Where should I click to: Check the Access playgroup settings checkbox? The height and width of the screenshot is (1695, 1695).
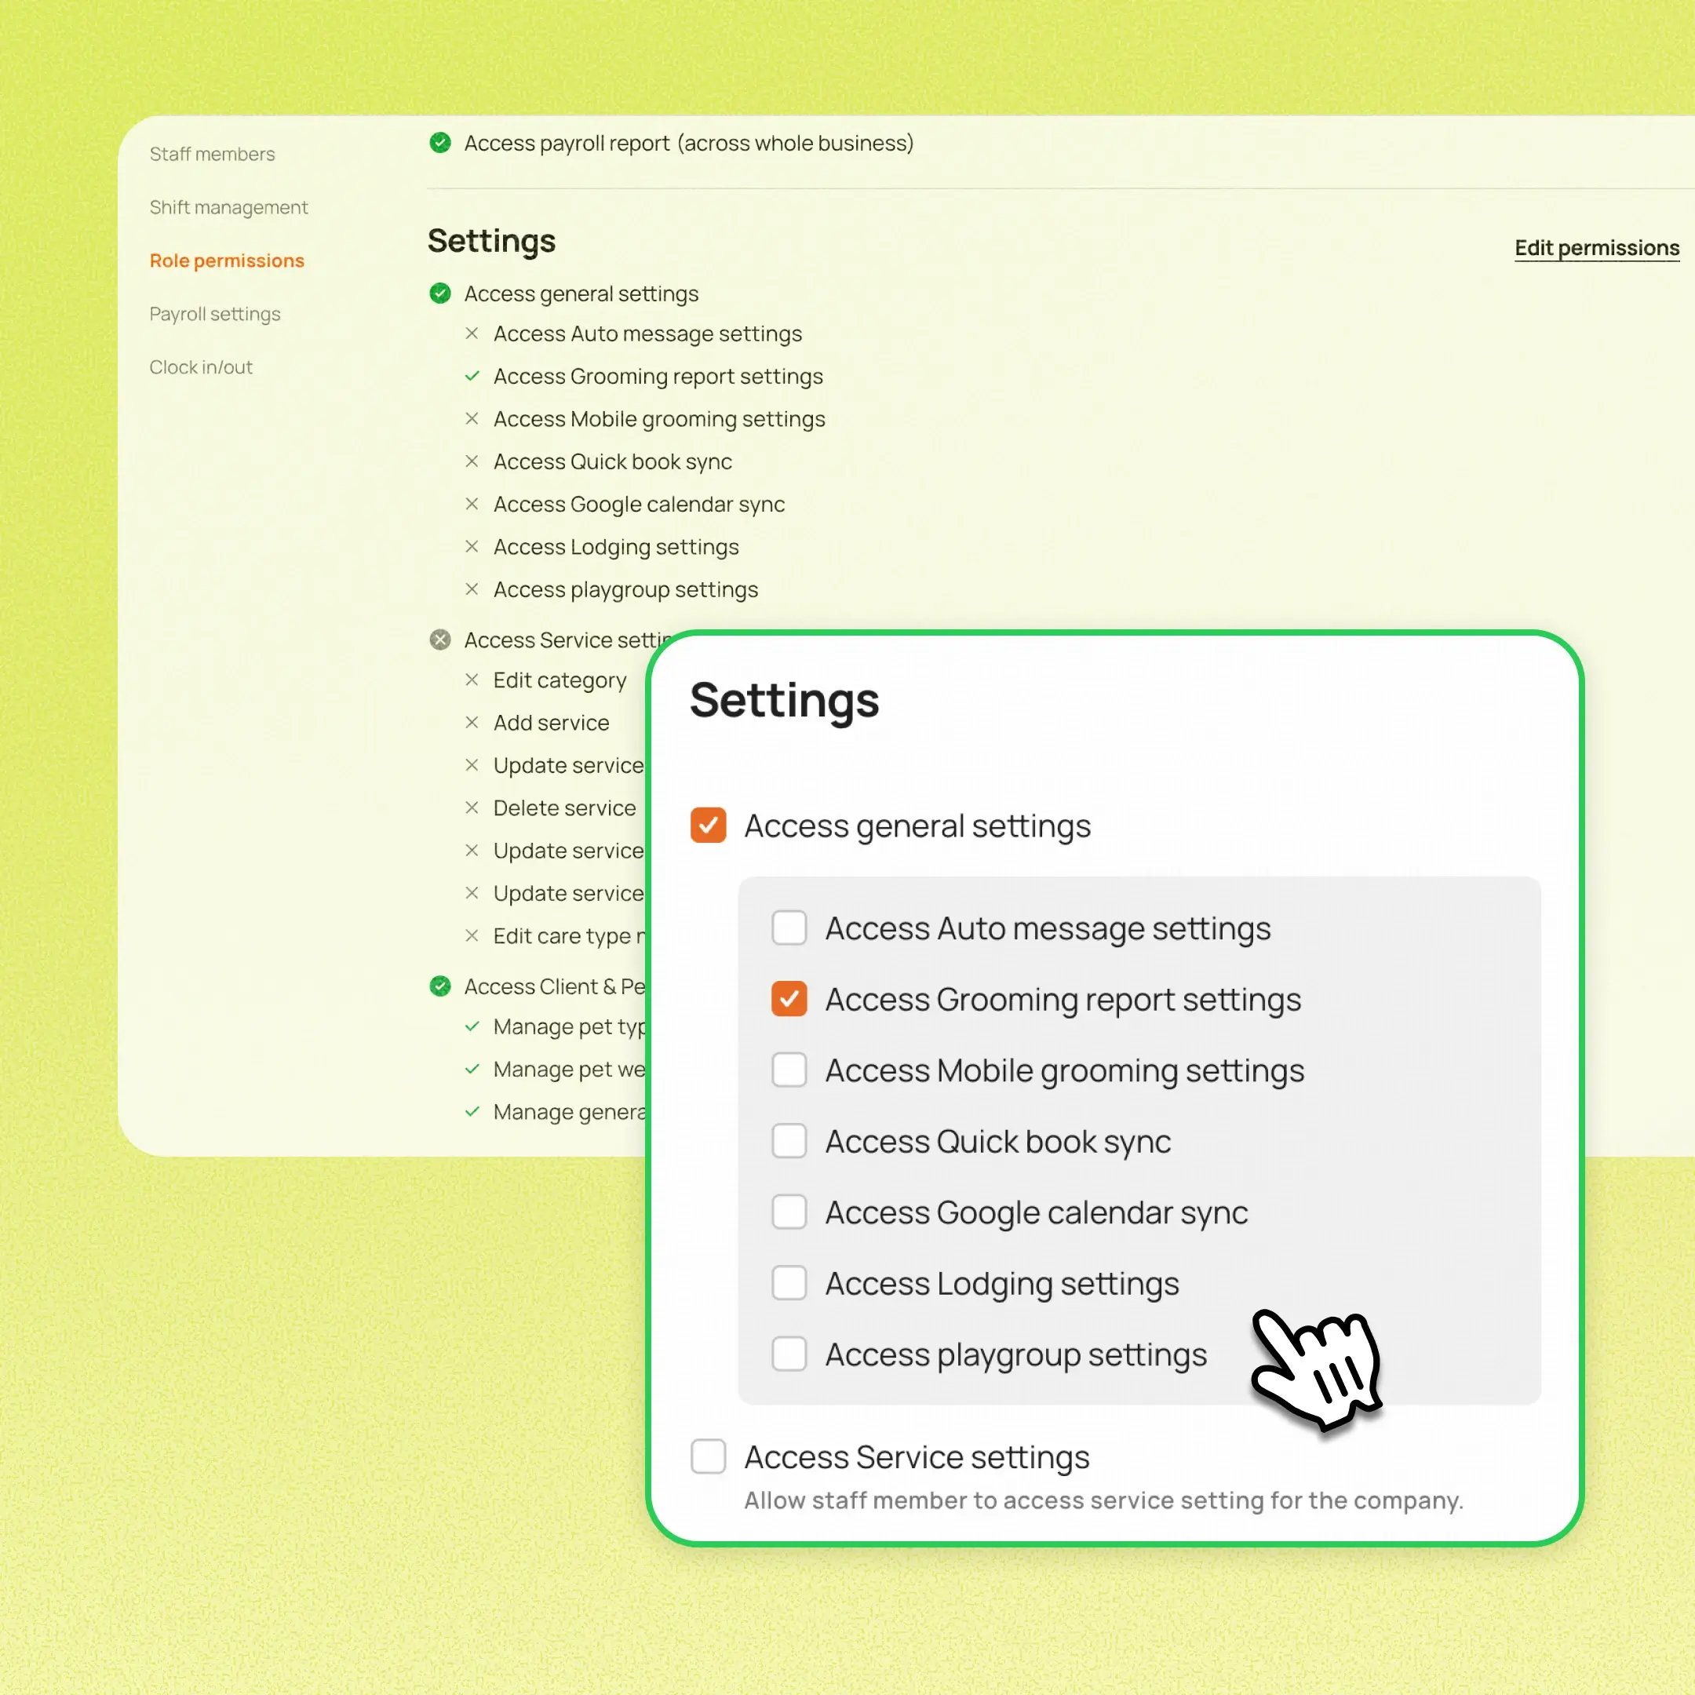click(x=789, y=1354)
